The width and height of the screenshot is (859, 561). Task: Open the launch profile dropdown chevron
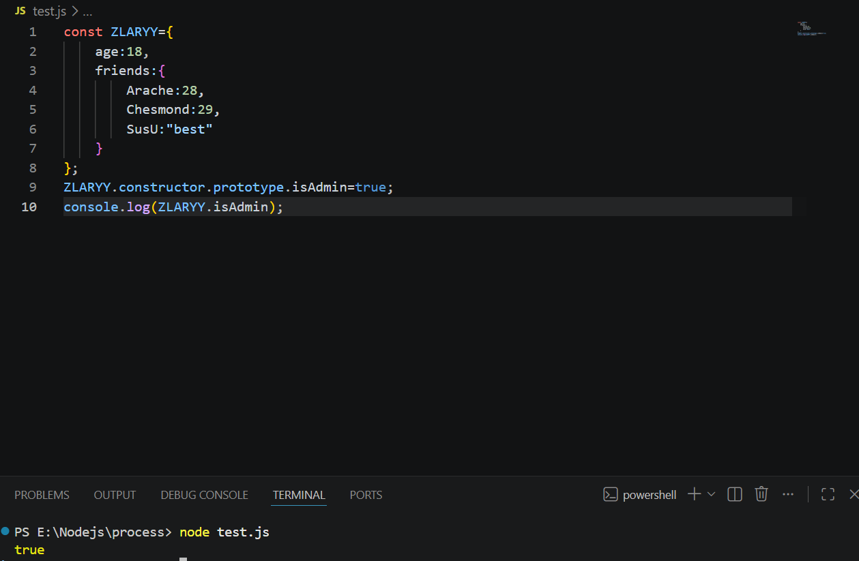coord(711,494)
